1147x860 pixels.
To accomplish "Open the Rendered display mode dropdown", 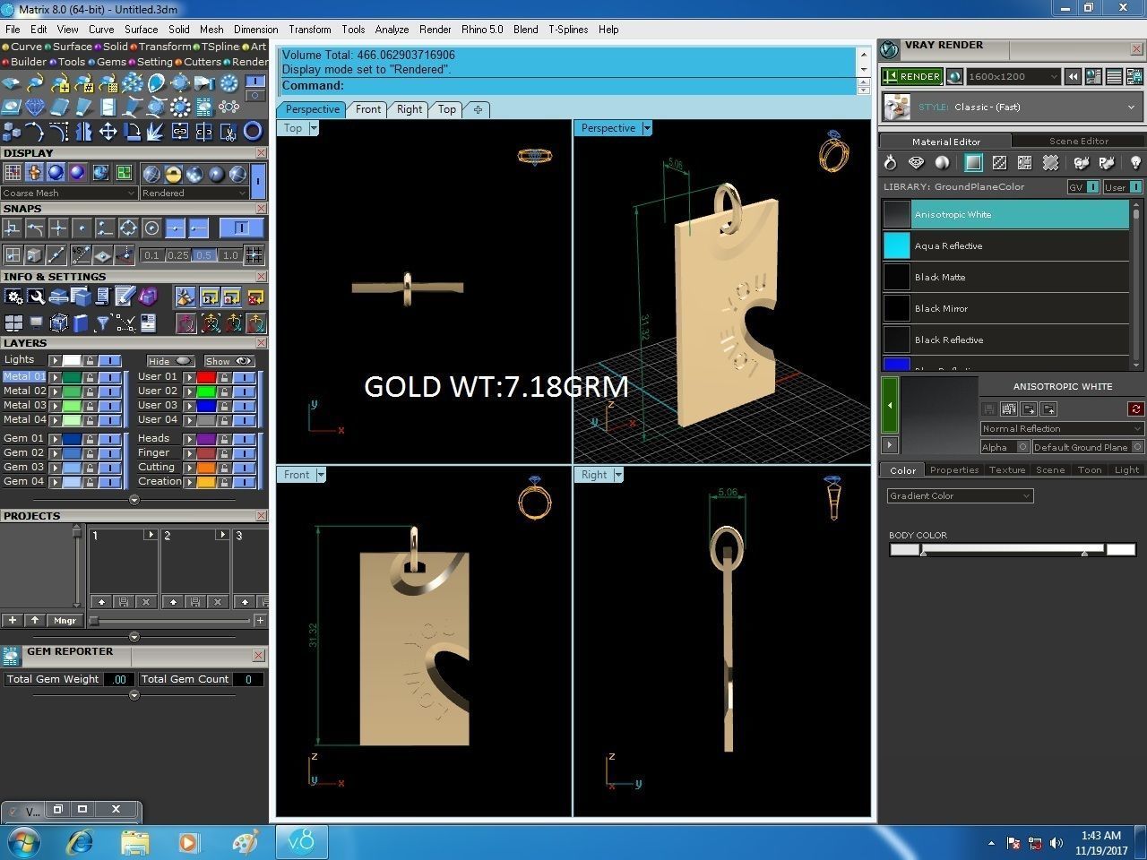I will click(194, 193).
